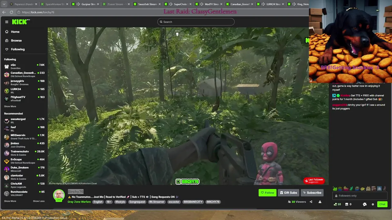This screenshot has width=392, height=220.
Task: Expand Recommended list with Show More
Action: pyautogui.click(x=10, y=201)
